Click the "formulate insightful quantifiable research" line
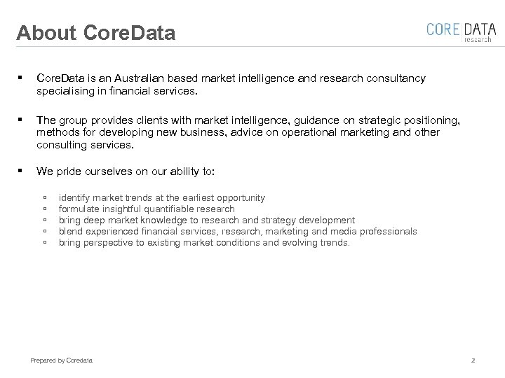 point(147,209)
